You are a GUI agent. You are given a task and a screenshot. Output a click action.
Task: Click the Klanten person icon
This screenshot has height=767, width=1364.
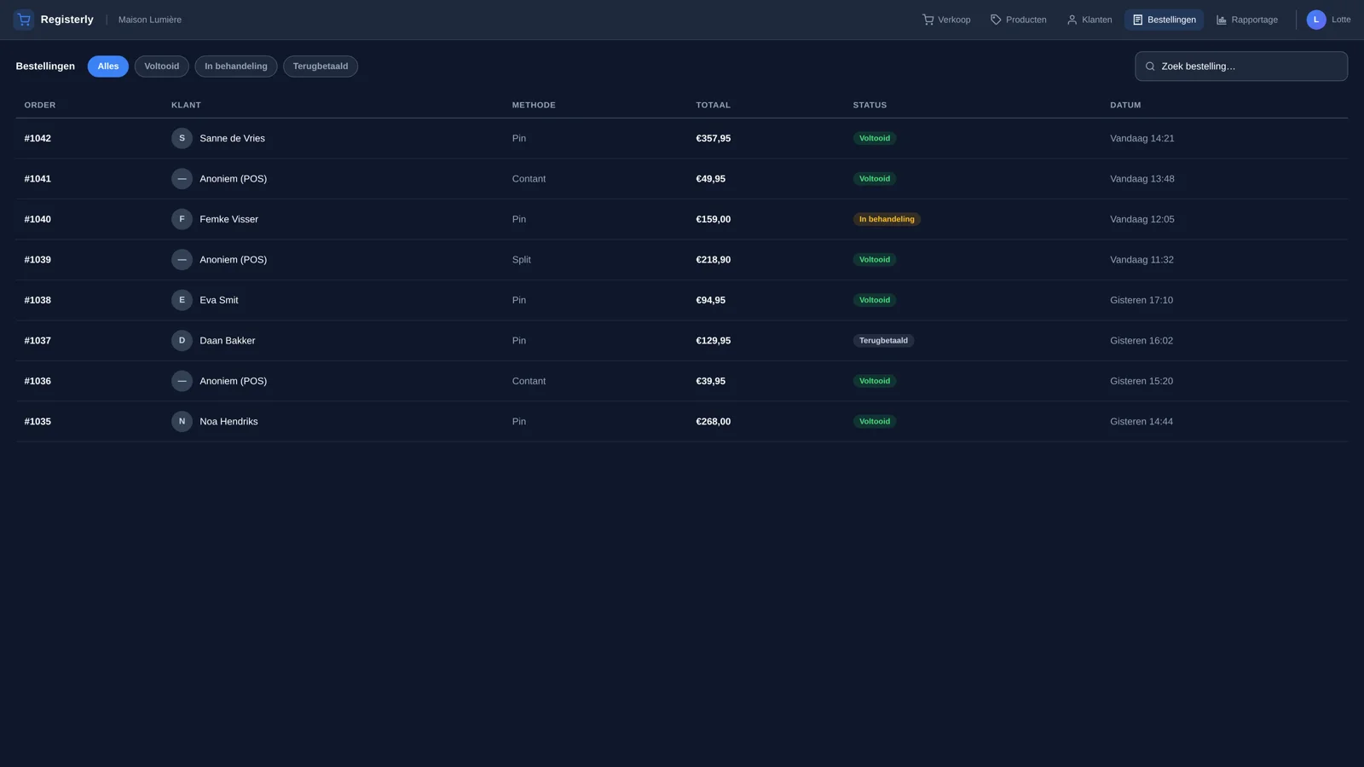click(x=1072, y=20)
